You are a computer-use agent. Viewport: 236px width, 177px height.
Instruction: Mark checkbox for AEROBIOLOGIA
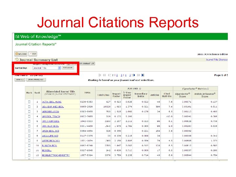coord(29,111)
